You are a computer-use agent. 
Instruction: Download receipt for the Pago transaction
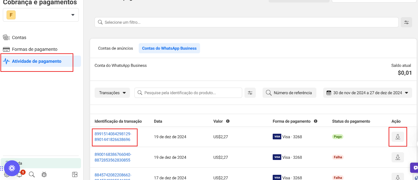coord(398,137)
